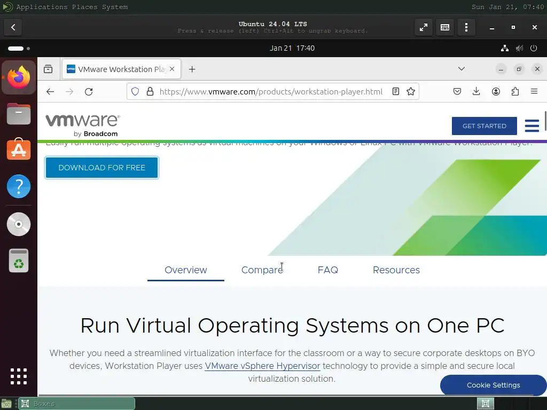Open the Firefox downloads panel

(476, 91)
